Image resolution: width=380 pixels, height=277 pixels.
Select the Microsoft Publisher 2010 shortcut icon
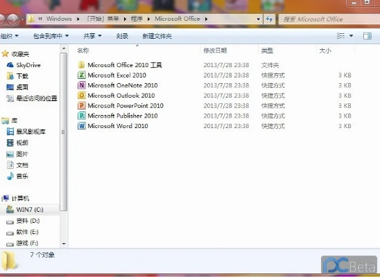81,116
